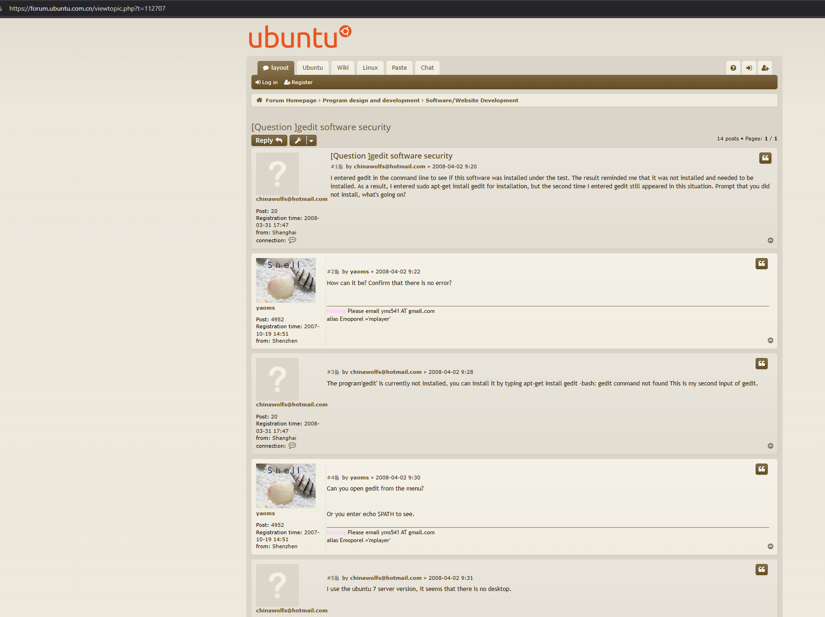
Task: Click post #1 permalink icon
Action: coord(341,166)
